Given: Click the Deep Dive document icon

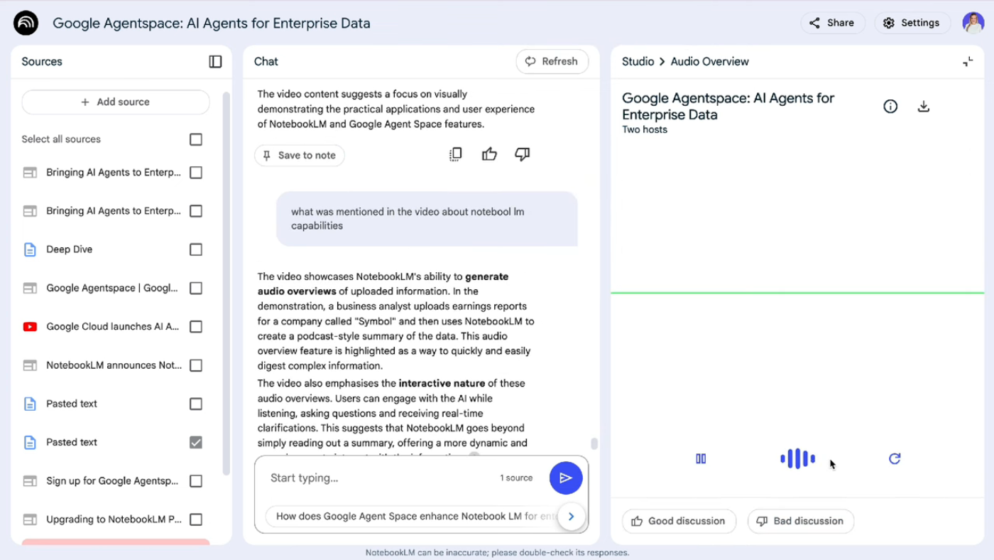Looking at the screenshot, I should pos(30,249).
